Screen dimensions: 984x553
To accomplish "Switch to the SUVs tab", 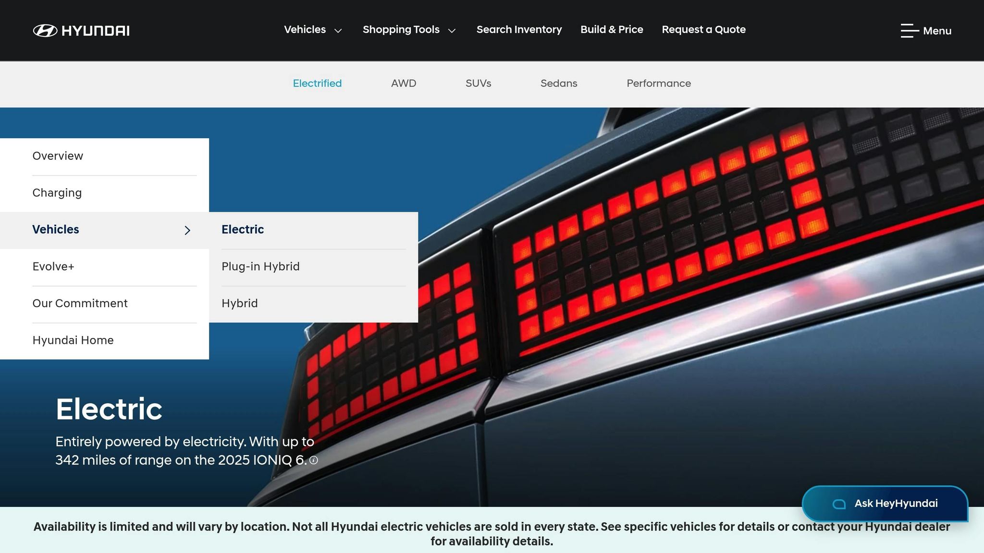I will [x=478, y=84].
